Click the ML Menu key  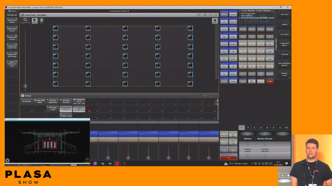[x=251, y=81]
